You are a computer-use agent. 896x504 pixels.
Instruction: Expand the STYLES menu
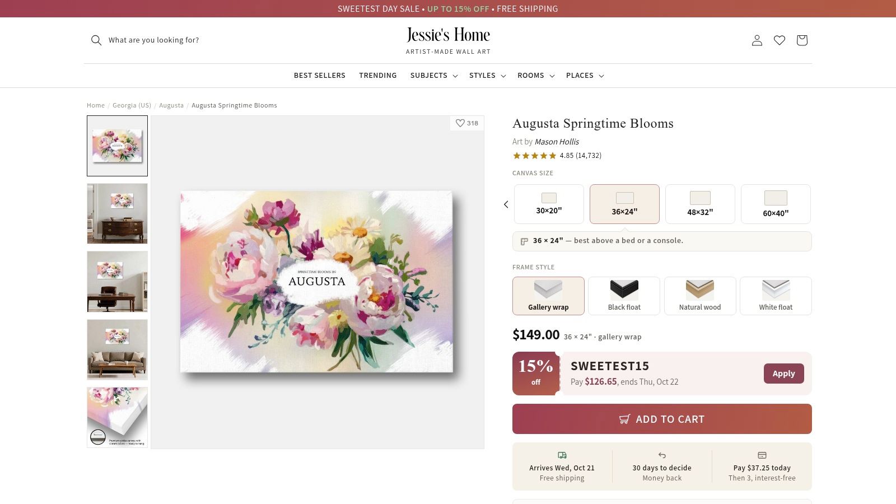pos(488,76)
